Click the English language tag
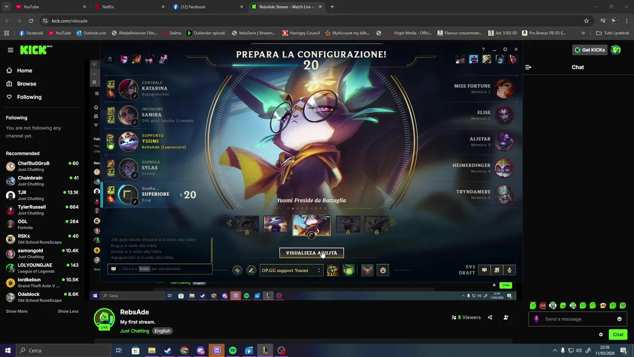 (x=162, y=331)
